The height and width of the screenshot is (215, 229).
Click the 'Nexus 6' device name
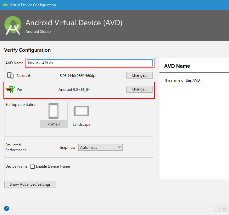(x=23, y=76)
